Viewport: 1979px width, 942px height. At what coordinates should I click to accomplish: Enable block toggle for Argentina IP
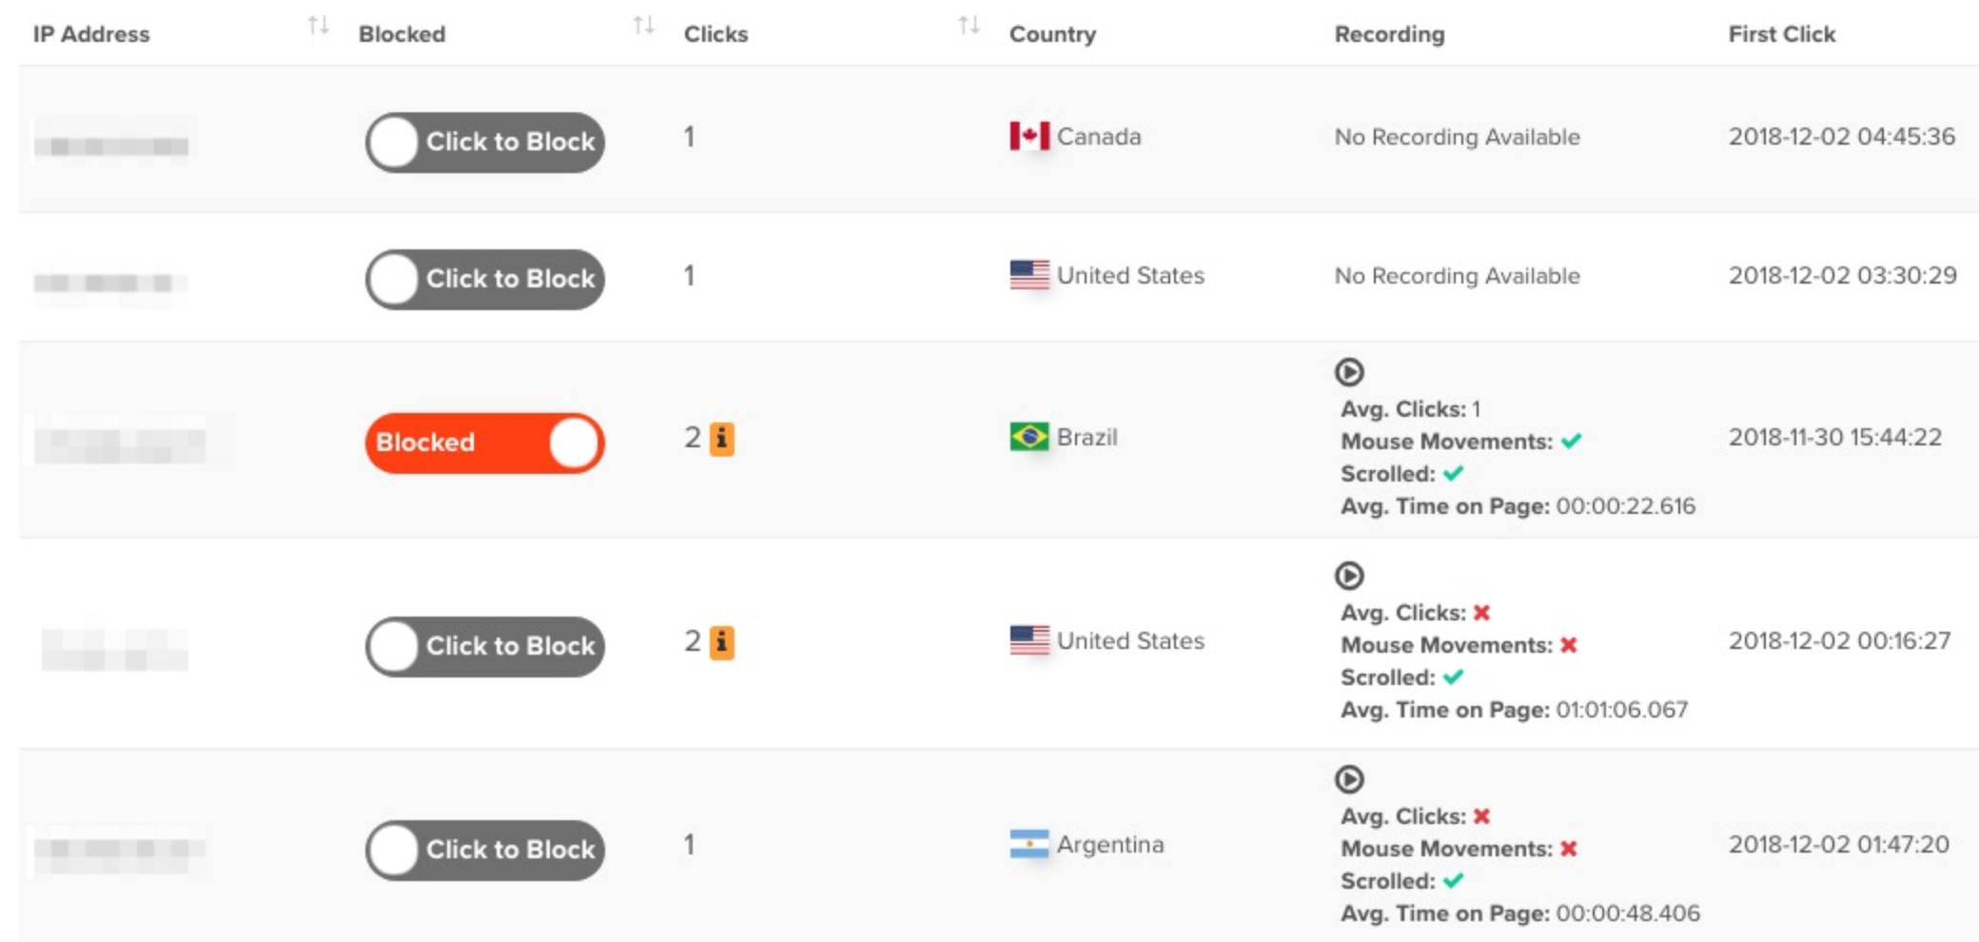pos(485,850)
